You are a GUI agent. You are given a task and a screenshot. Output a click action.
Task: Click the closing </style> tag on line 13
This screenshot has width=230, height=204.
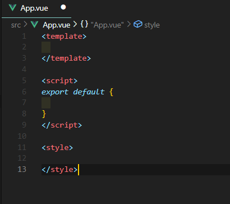pos(59,170)
